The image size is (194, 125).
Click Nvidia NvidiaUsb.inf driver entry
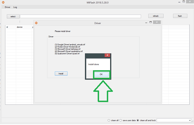68,47
